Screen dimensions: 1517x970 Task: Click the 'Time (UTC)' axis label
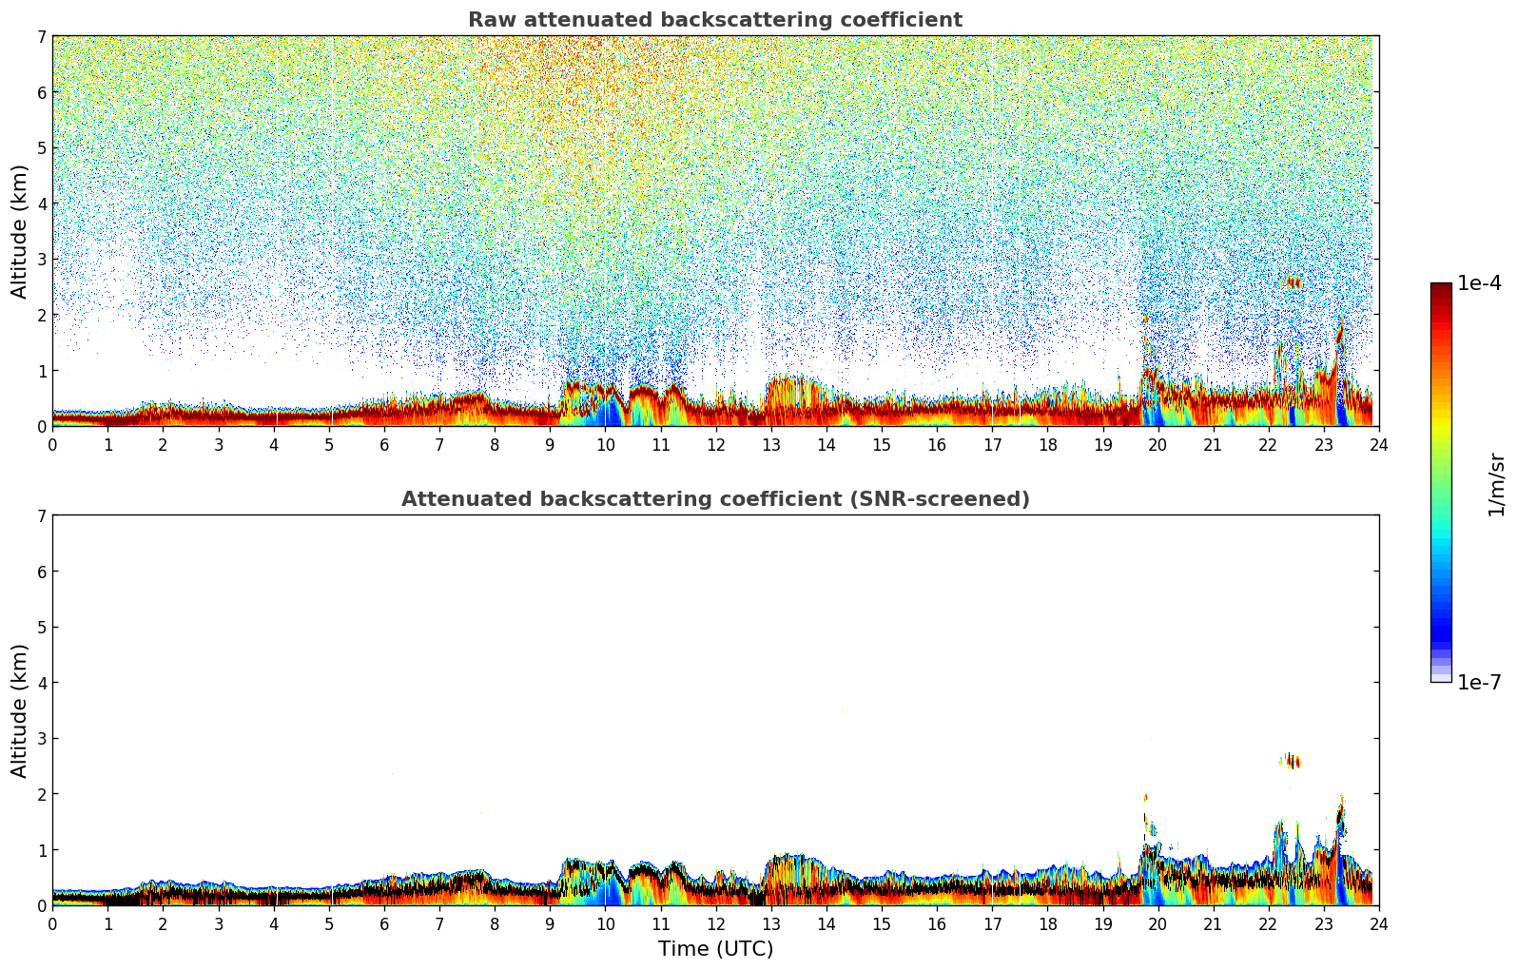[x=715, y=949]
